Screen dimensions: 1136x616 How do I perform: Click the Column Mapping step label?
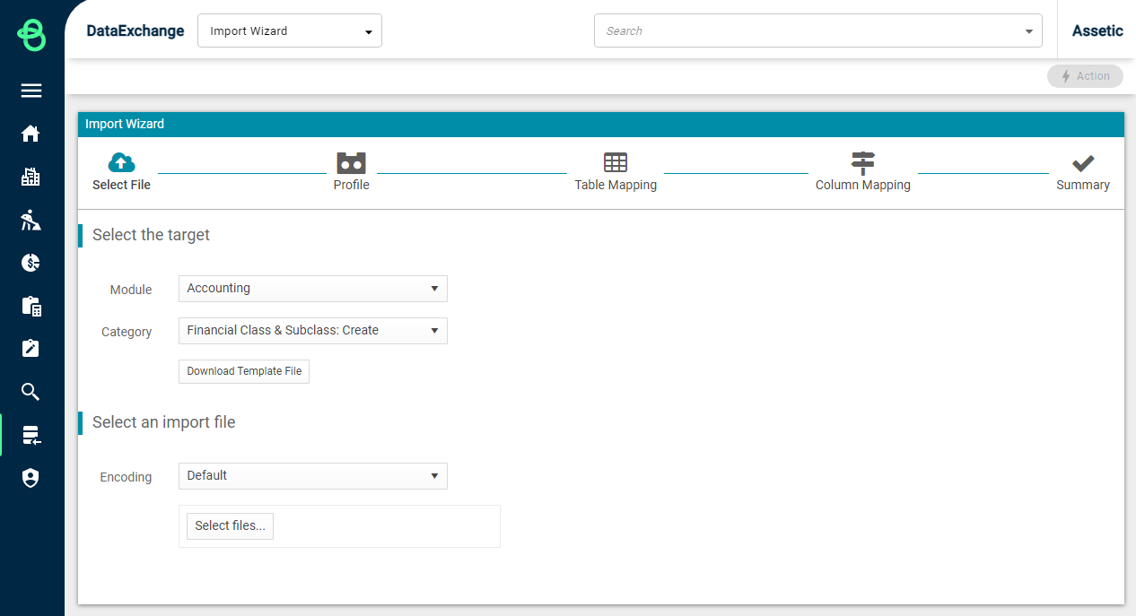[x=863, y=185]
